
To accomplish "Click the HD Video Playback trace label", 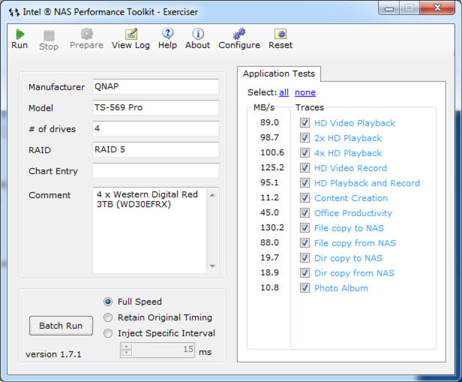I will coord(355,123).
